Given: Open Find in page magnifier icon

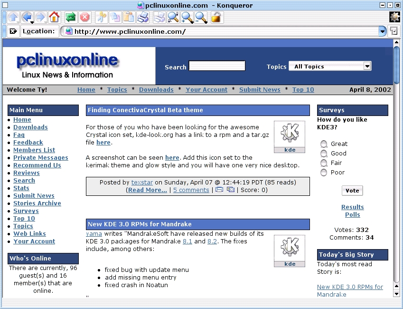Looking at the screenshot, I should (x=173, y=18).
